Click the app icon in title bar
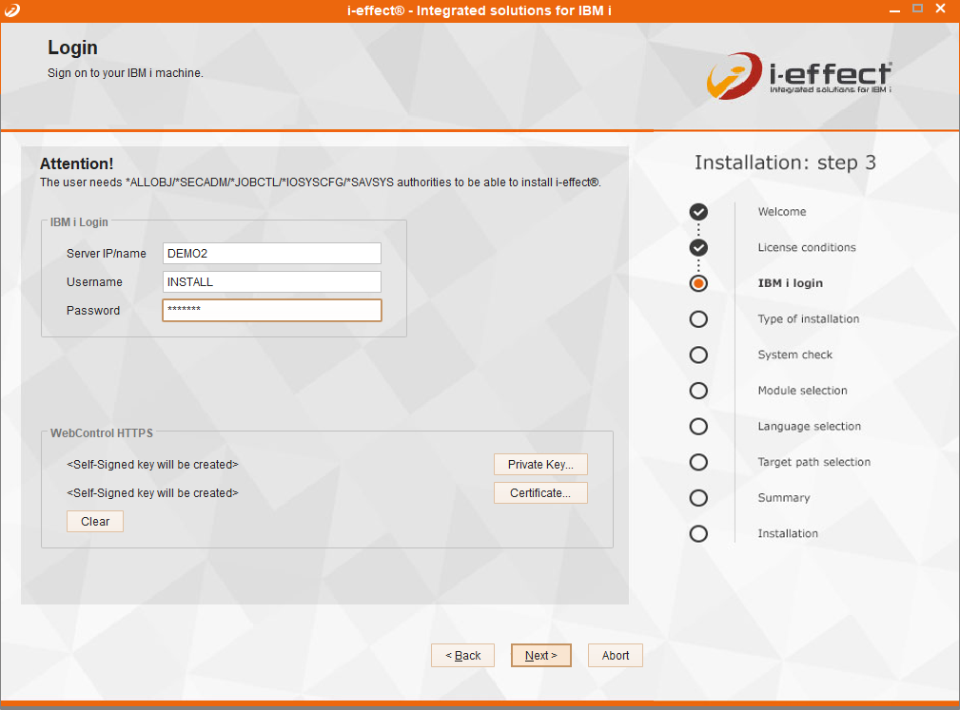Viewport: 960px width, 710px height. click(10, 10)
